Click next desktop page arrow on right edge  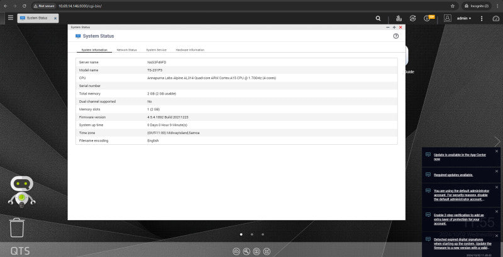click(497, 141)
